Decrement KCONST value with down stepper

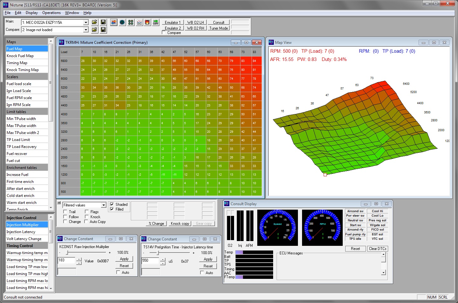click(79, 262)
